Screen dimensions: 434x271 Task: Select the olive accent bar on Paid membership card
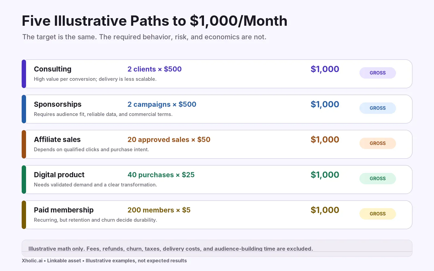[24, 215]
